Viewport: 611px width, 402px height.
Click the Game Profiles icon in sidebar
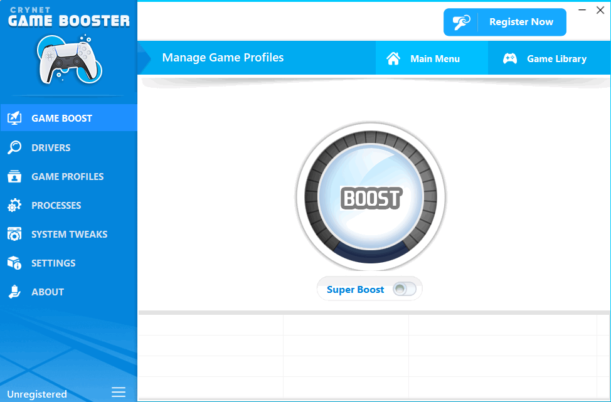tap(14, 176)
